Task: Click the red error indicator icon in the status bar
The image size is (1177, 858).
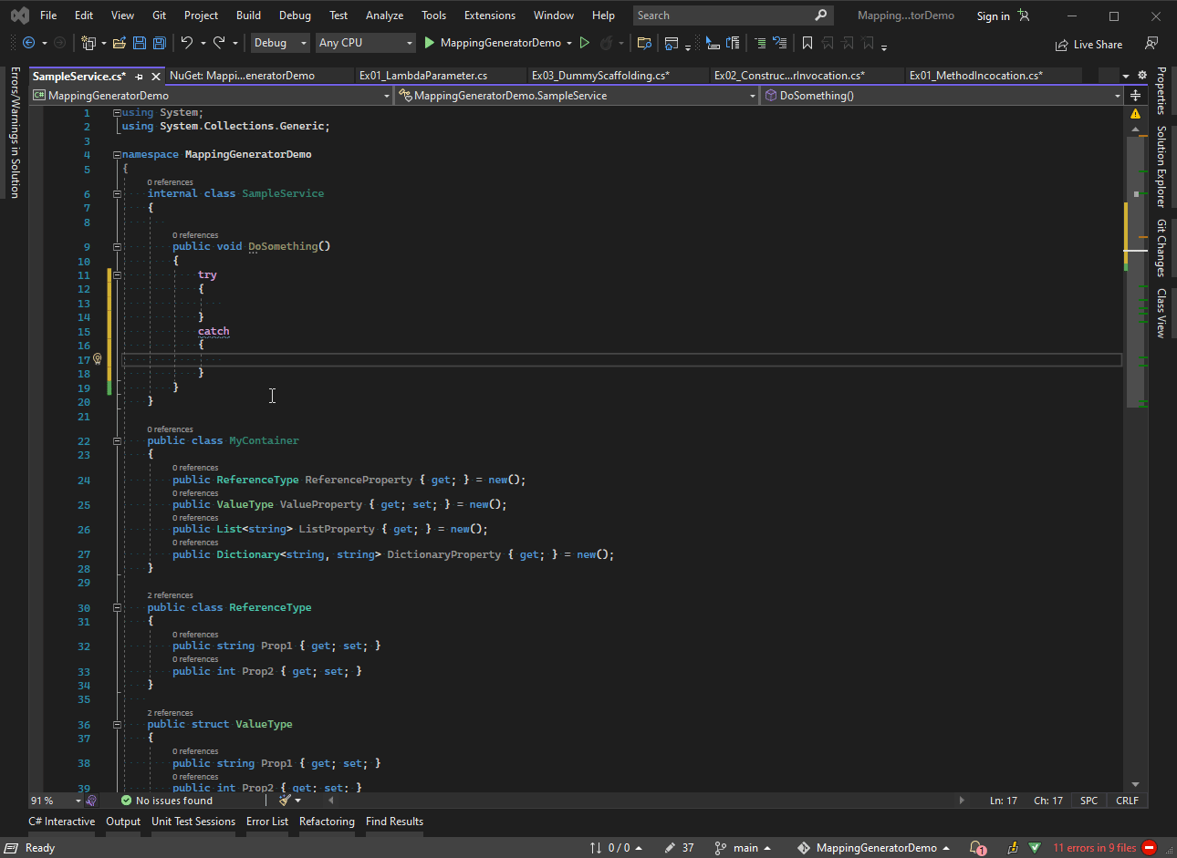Action: pyautogui.click(x=1150, y=848)
